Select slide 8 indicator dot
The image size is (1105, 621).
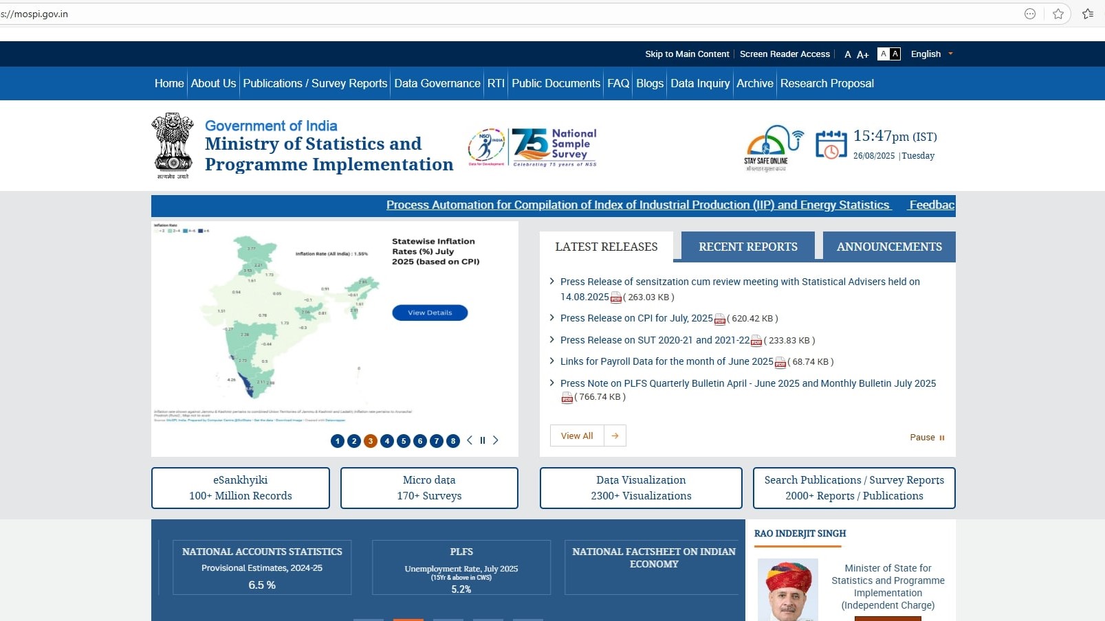pos(453,441)
